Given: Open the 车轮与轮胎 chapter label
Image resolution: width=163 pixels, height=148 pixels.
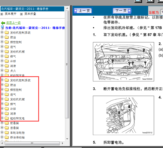Looking at the screenshot, I should (x=17, y=133).
